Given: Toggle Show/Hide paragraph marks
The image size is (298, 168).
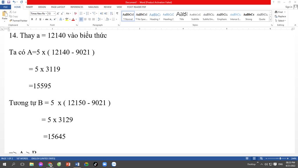Looking at the screenshot, I should [117, 13].
